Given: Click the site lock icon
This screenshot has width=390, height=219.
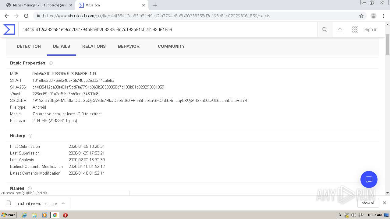Looking at the screenshot, I should 38,16.
